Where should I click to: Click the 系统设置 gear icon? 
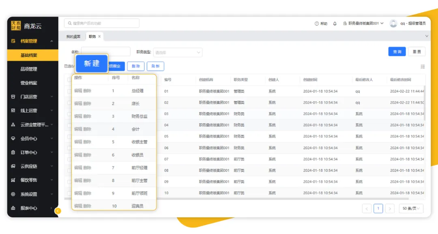pyautogui.click(x=13, y=194)
